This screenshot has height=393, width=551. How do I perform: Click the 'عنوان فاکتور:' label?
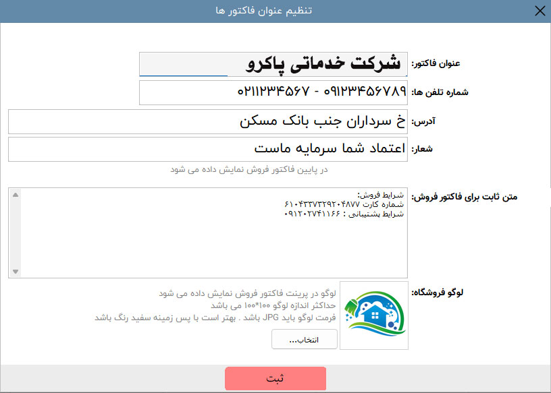point(436,63)
